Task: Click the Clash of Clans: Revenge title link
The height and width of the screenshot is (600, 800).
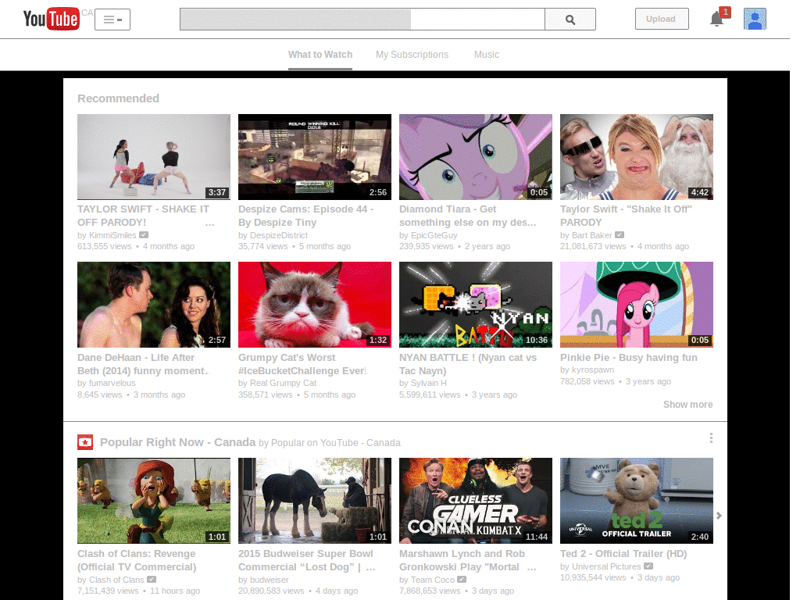Action: (137, 560)
